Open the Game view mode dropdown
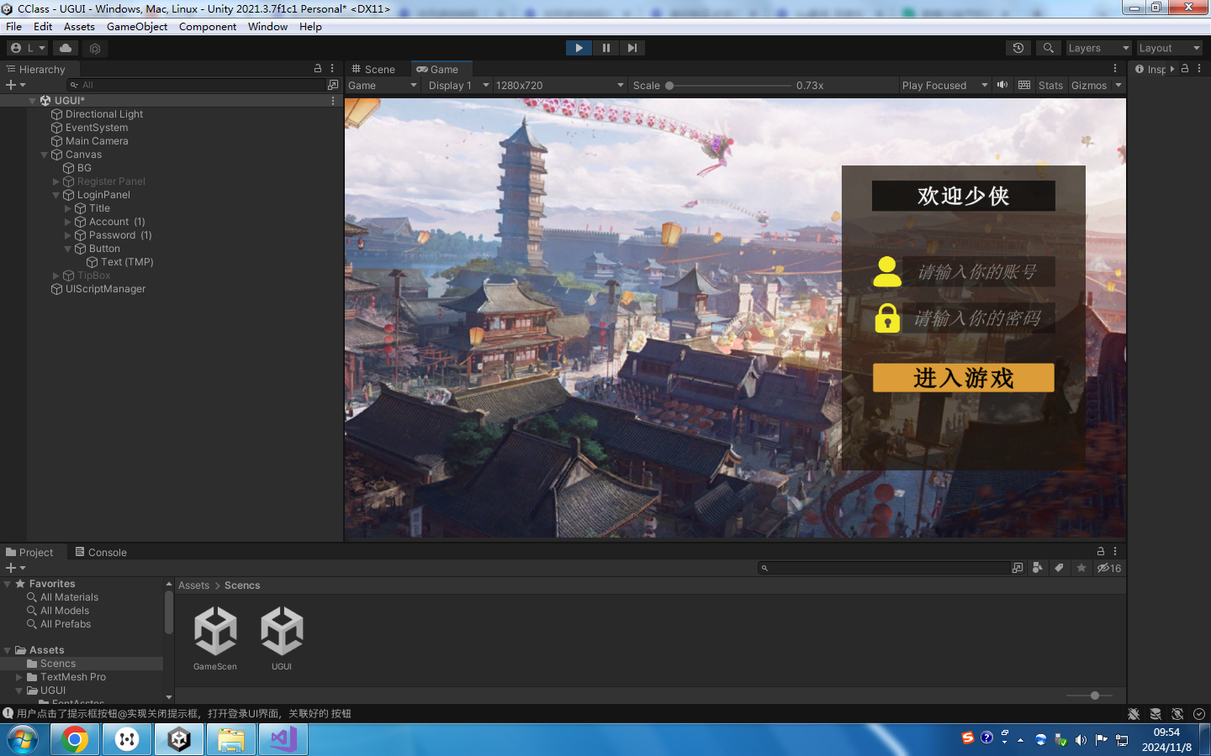 (x=383, y=85)
